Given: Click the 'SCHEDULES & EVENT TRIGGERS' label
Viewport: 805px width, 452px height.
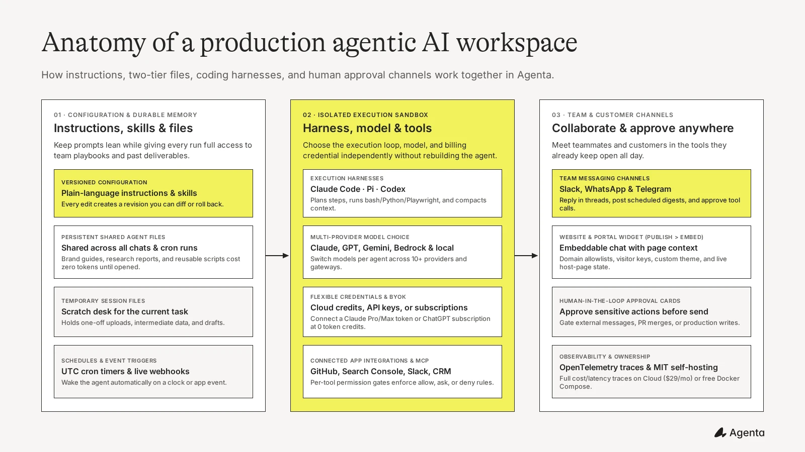Looking at the screenshot, I should (x=109, y=361).
